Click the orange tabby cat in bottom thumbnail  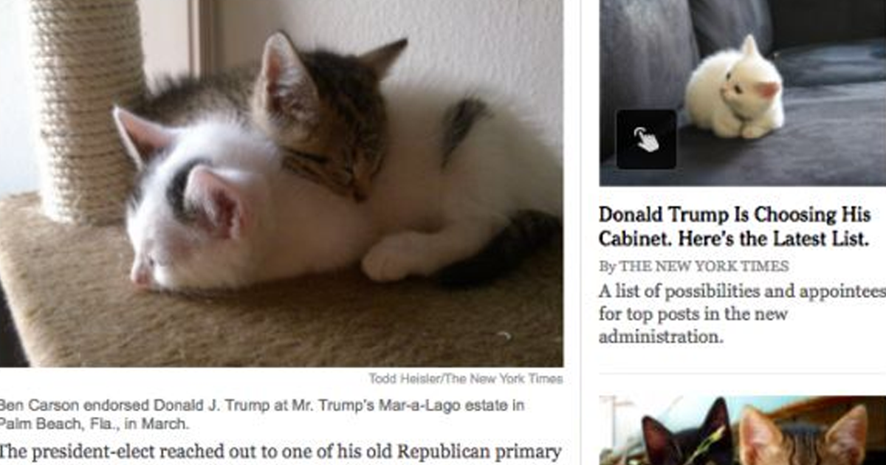coord(805,437)
